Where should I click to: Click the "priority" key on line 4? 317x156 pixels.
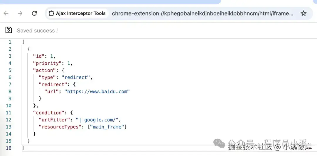tap(47, 63)
